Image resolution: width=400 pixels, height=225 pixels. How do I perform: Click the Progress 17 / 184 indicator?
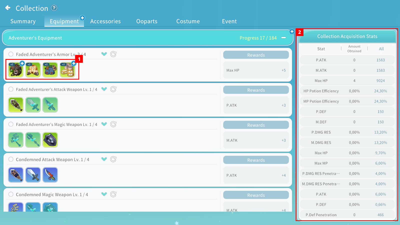[x=258, y=38]
